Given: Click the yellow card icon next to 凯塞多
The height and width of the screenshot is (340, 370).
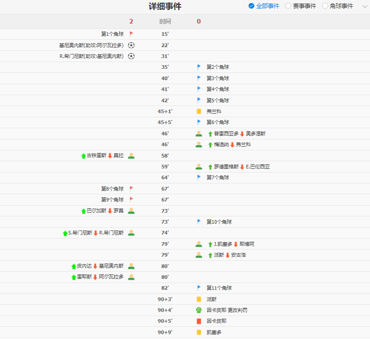Looking at the screenshot, I should 199,332.
